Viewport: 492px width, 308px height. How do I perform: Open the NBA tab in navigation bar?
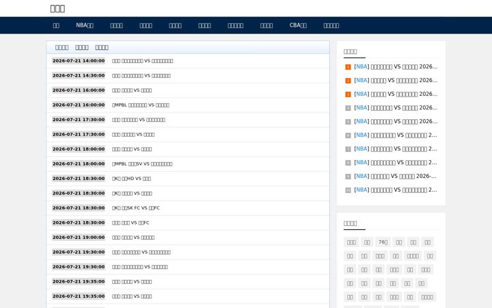[x=85, y=25]
